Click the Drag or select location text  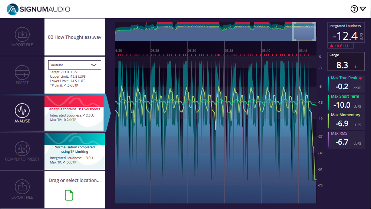click(74, 180)
